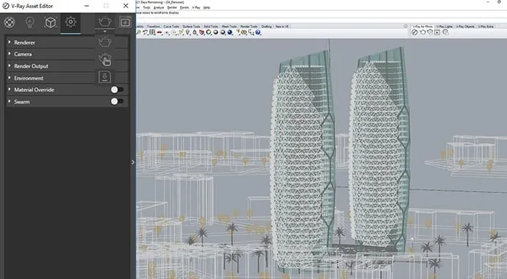Switch to the Drafting toolbar tab
The height and width of the screenshot is (279, 507).
267,26
